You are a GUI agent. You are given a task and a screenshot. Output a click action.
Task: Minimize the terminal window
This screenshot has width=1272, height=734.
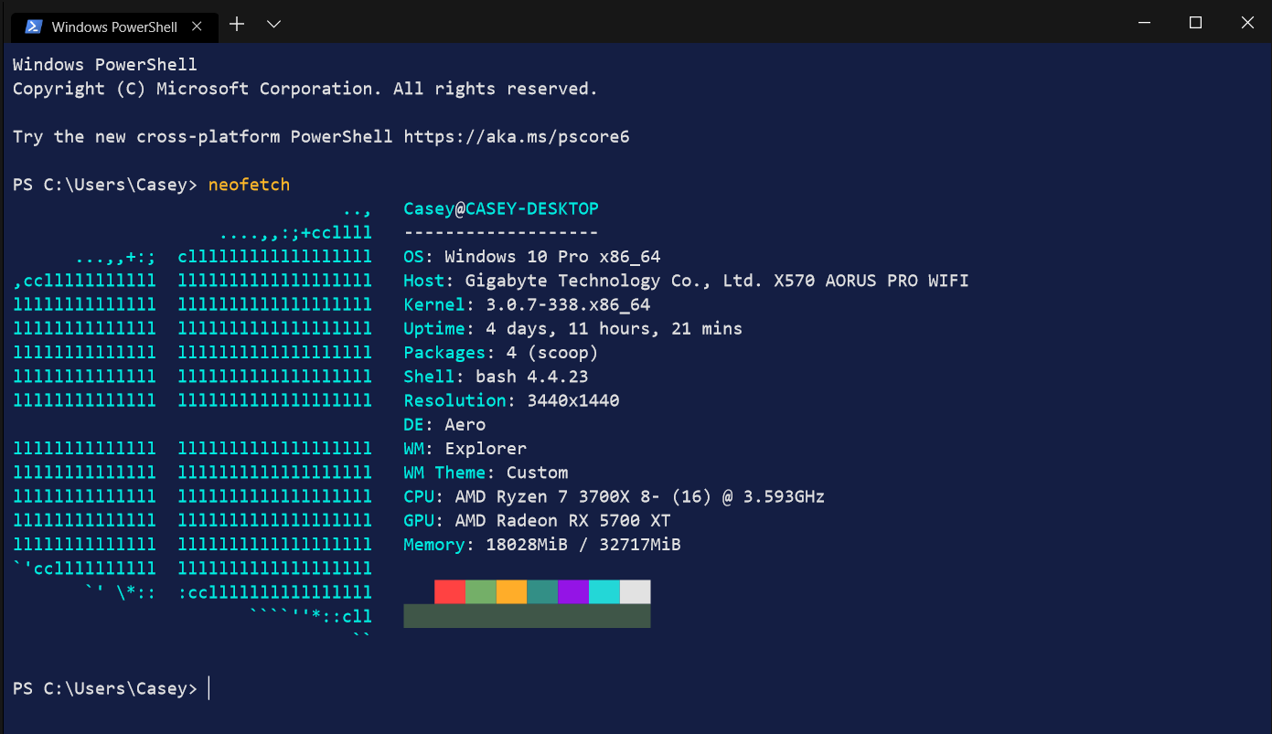[1141, 23]
